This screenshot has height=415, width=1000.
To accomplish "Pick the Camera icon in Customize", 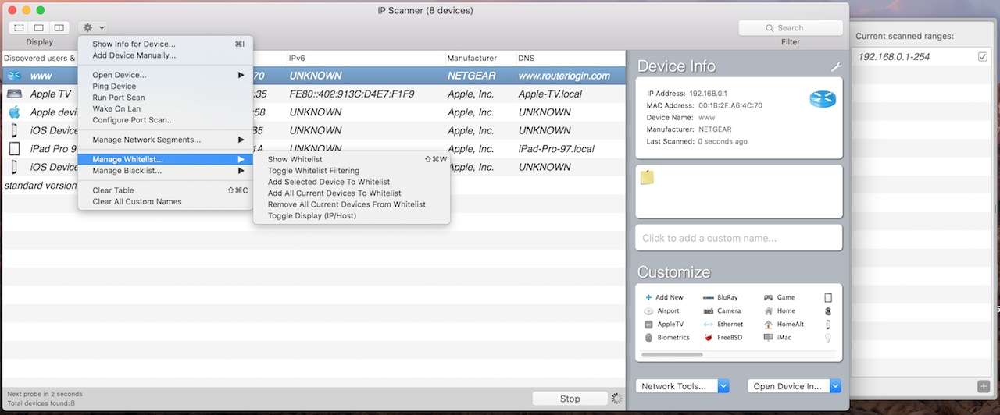I will tap(709, 310).
